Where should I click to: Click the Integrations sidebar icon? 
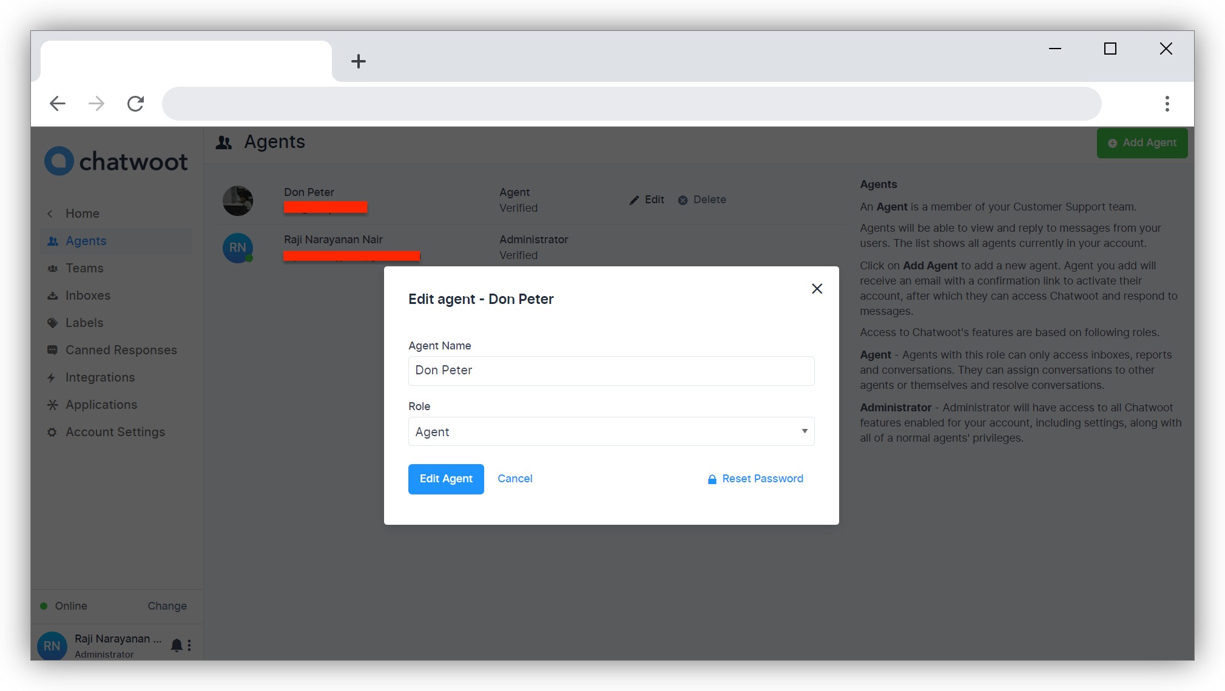point(52,377)
